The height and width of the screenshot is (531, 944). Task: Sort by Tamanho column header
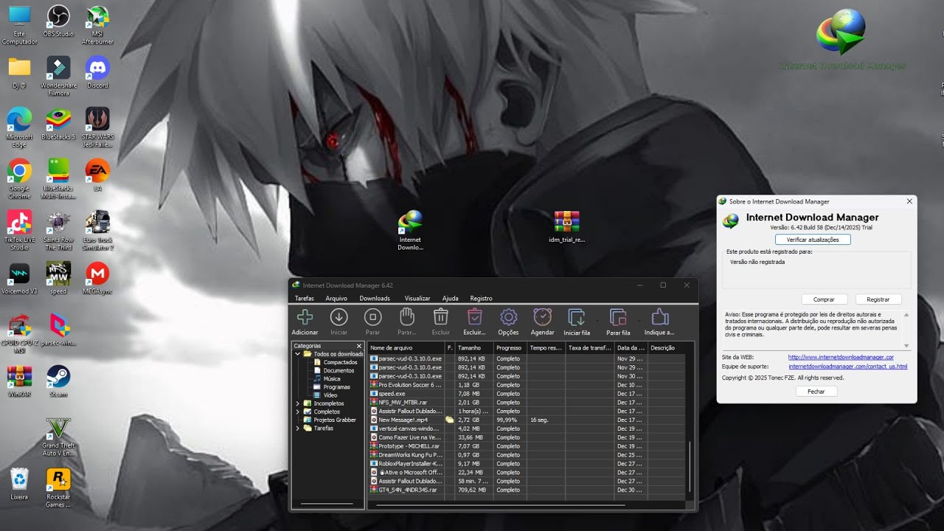point(474,347)
